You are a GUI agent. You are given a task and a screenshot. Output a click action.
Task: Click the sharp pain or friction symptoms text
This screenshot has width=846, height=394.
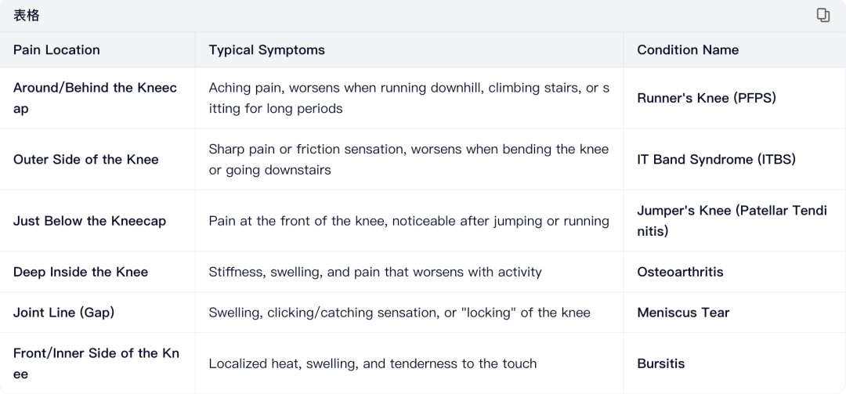(408, 159)
